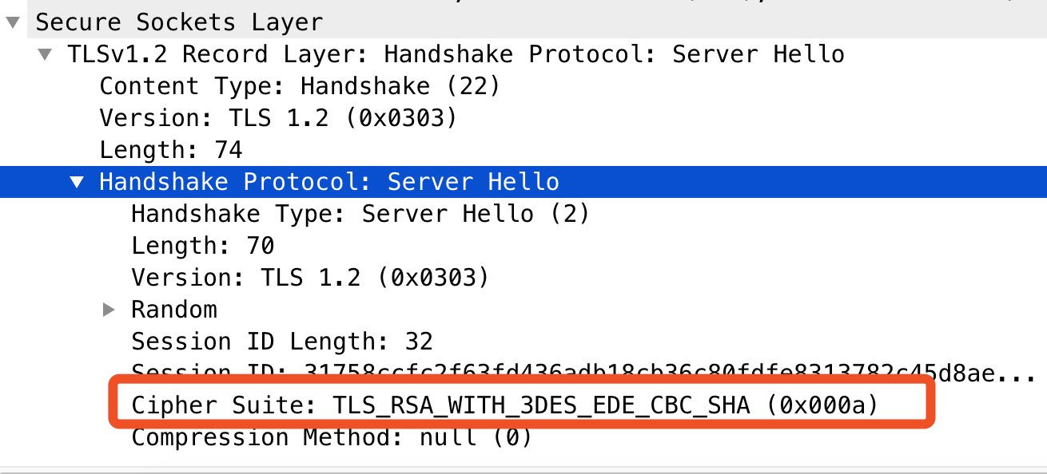Select the TLSv1.2 Record Layer row
Image resolution: width=1047 pixels, height=474 pixels.
[320, 53]
